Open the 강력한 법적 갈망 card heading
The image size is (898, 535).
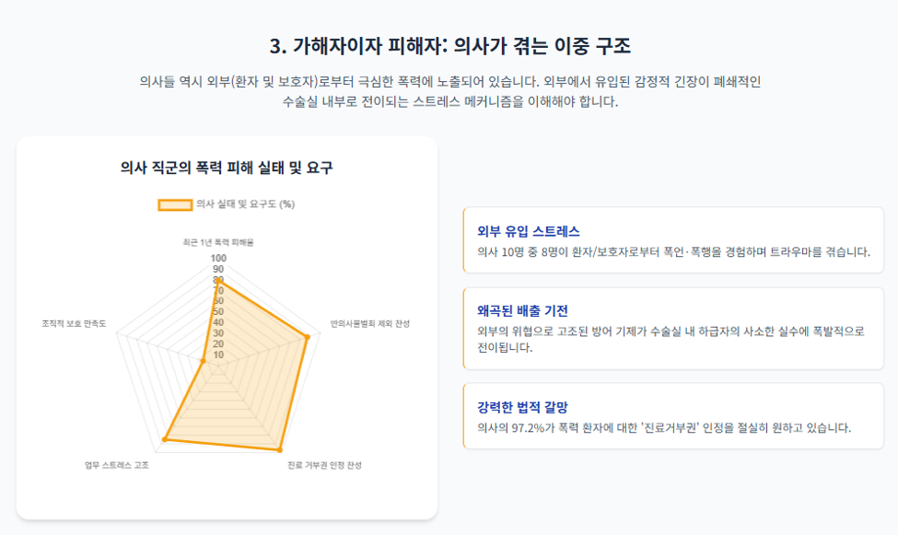[522, 407]
